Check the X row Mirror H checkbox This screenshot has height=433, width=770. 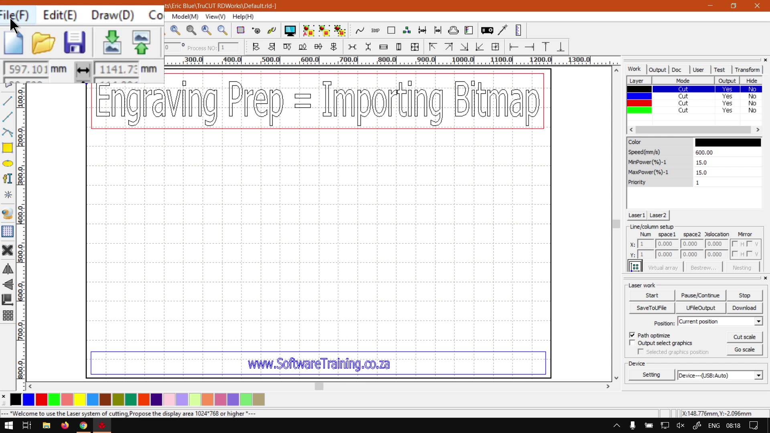click(x=735, y=244)
